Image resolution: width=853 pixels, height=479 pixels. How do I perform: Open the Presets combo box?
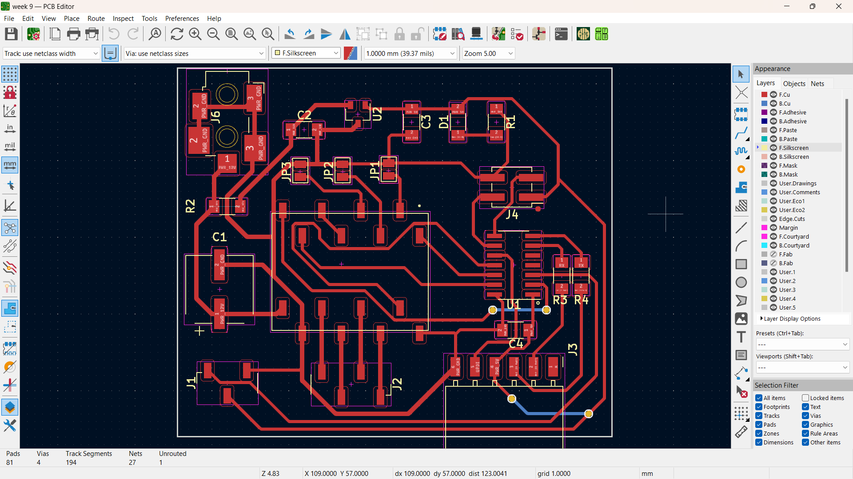pos(802,344)
